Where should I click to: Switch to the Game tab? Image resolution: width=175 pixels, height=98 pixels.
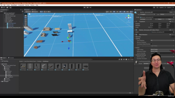(x=34, y=10)
